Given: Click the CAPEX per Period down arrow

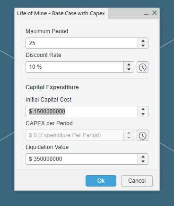Looking at the screenshot, I should tap(129, 138).
